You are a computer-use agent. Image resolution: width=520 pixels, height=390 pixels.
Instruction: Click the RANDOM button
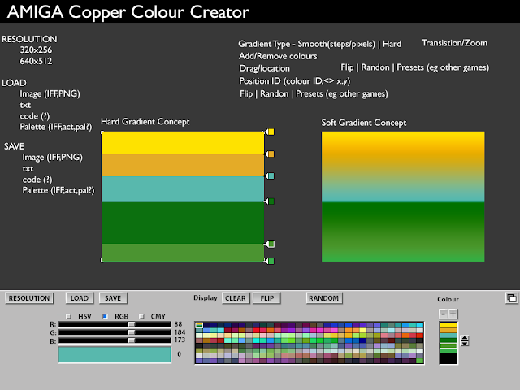324,298
